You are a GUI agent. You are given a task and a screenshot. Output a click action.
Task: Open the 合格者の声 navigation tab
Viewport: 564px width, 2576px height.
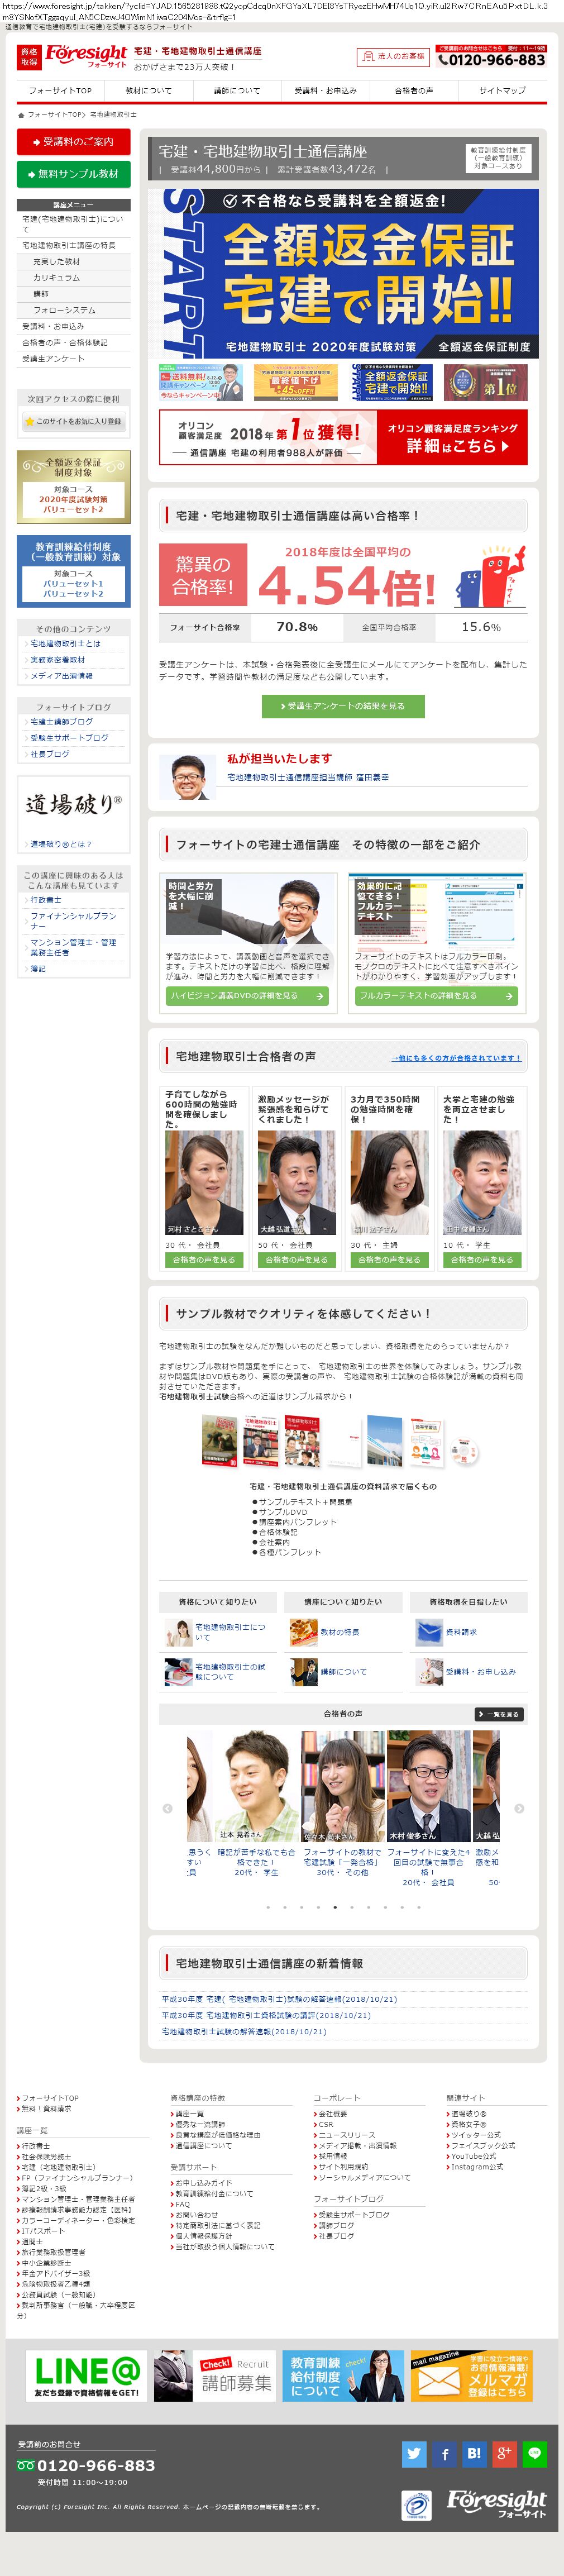click(413, 90)
